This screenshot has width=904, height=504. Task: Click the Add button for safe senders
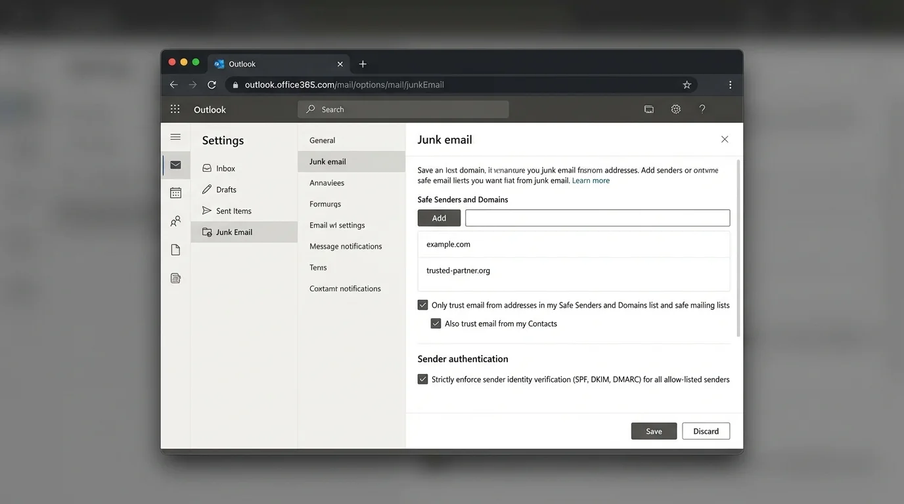point(438,217)
